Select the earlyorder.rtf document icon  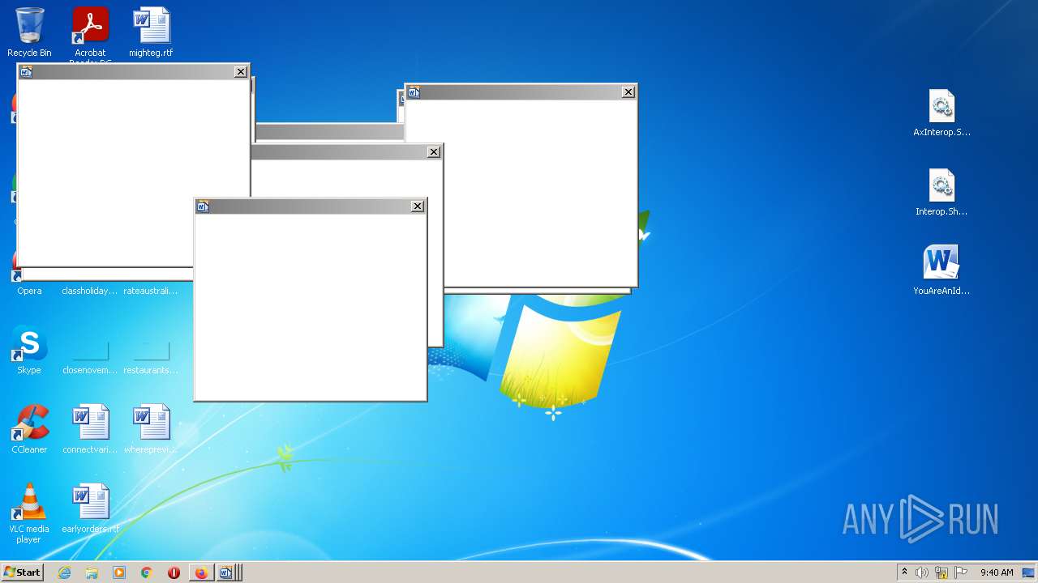pyautogui.click(x=90, y=509)
